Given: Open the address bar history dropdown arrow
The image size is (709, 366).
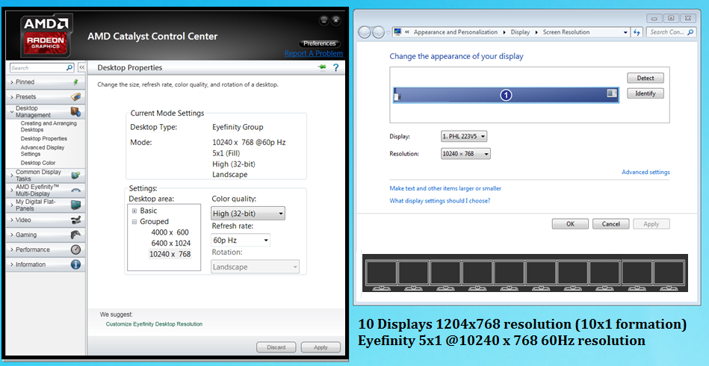Looking at the screenshot, I should 626,32.
